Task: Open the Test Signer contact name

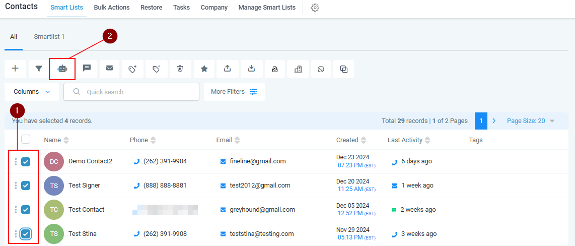Action: pyautogui.click(x=85, y=186)
